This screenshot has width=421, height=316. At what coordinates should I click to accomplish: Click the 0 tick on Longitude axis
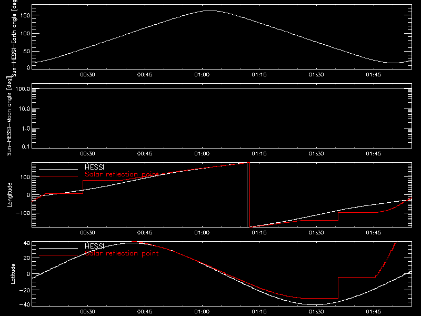28,195
